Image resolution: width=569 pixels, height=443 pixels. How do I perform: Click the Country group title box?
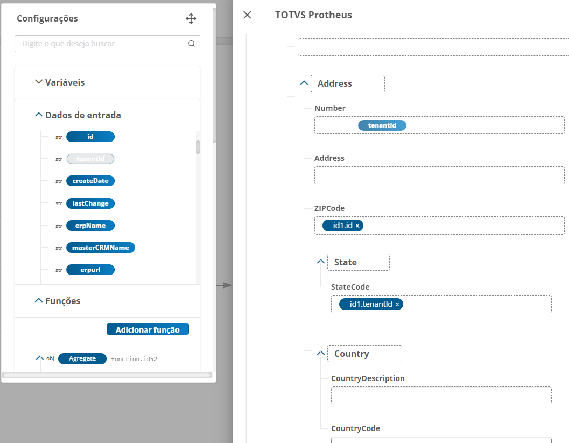364,354
